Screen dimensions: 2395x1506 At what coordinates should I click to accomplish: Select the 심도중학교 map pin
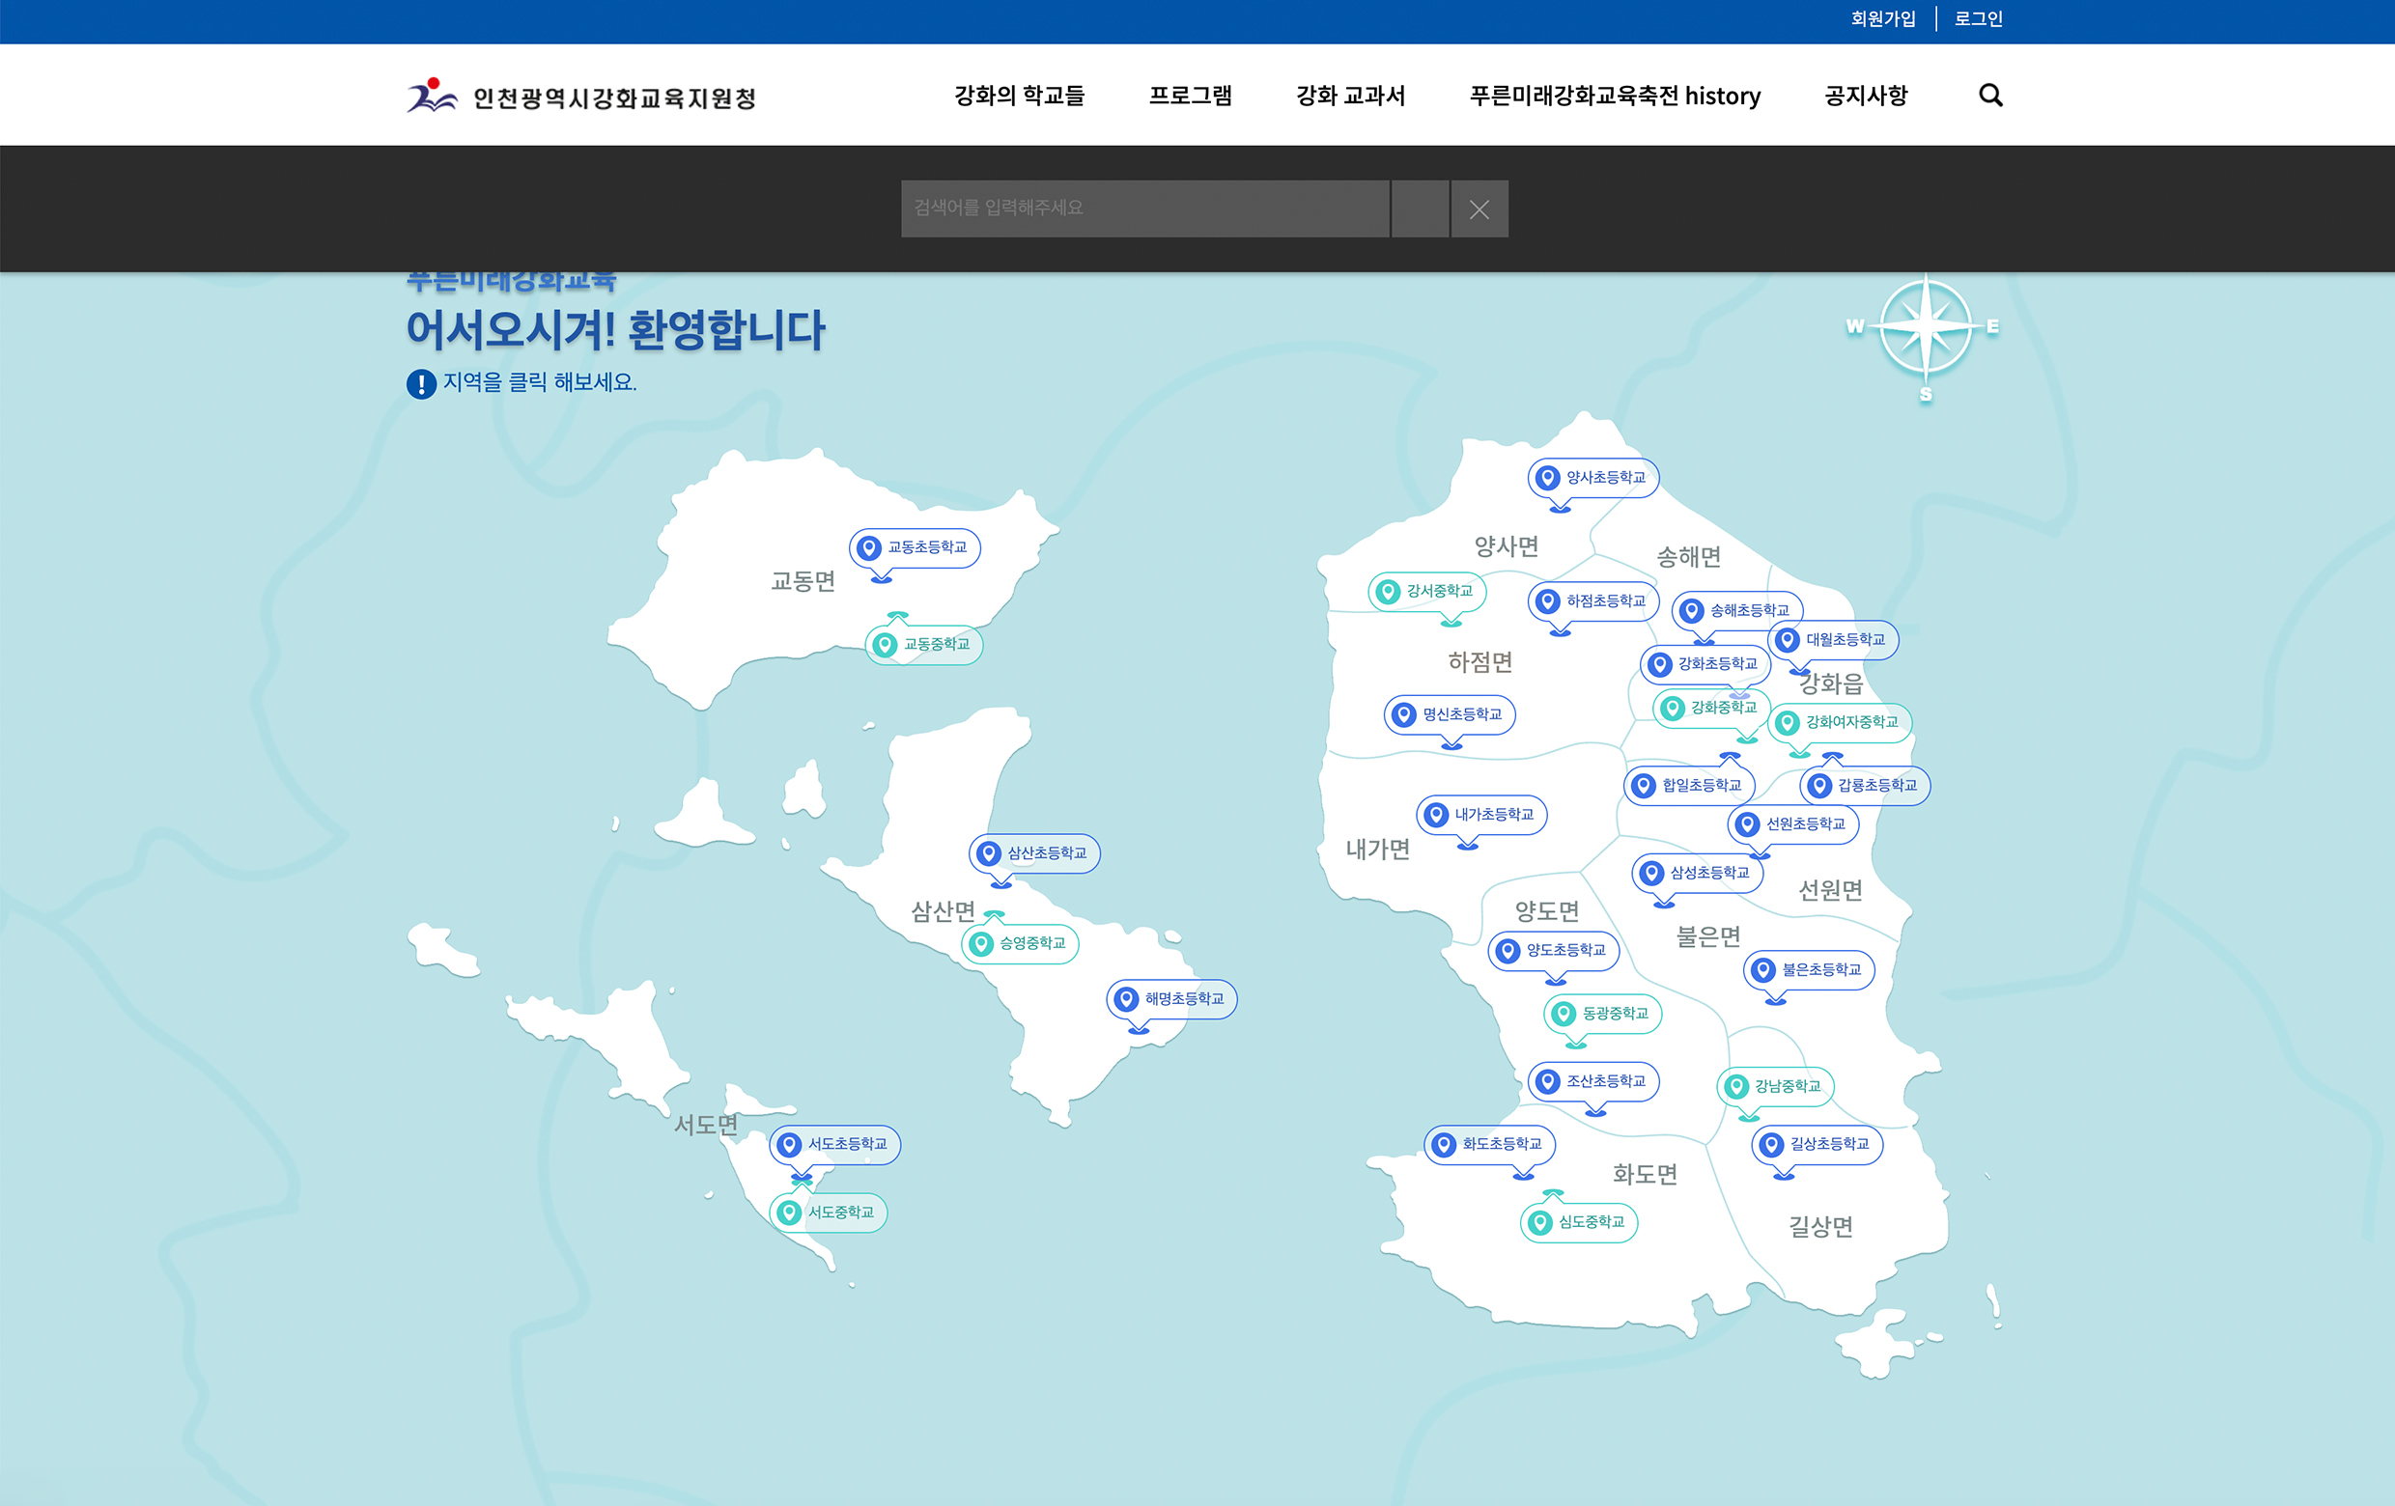(1579, 1222)
